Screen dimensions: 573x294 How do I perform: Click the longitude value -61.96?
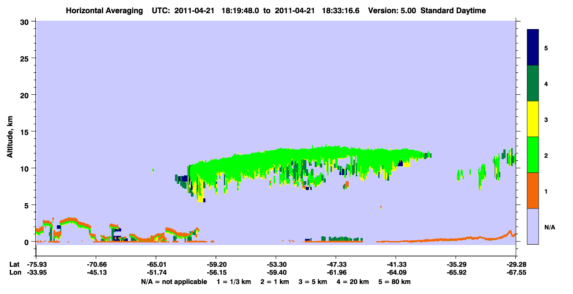336,272
